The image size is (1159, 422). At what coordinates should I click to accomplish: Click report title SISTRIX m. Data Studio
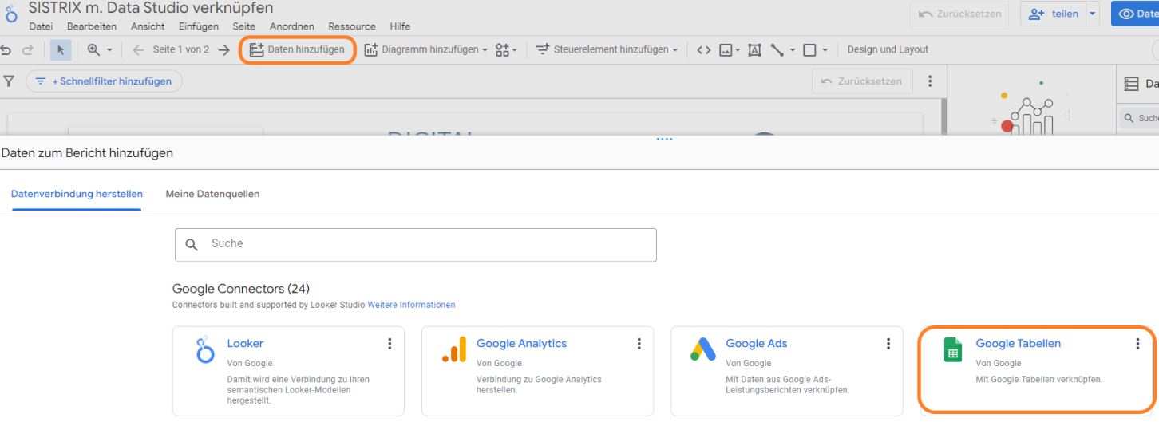151,9
